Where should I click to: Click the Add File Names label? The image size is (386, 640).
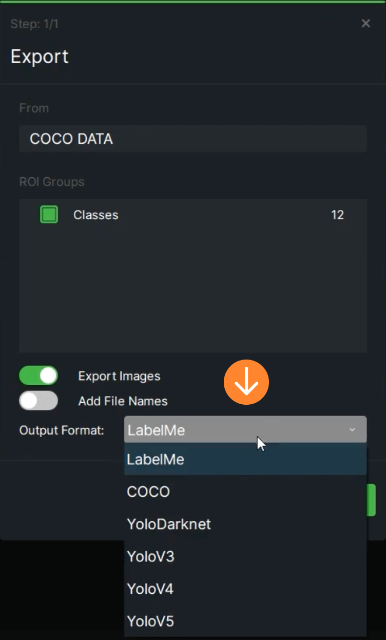click(x=123, y=401)
